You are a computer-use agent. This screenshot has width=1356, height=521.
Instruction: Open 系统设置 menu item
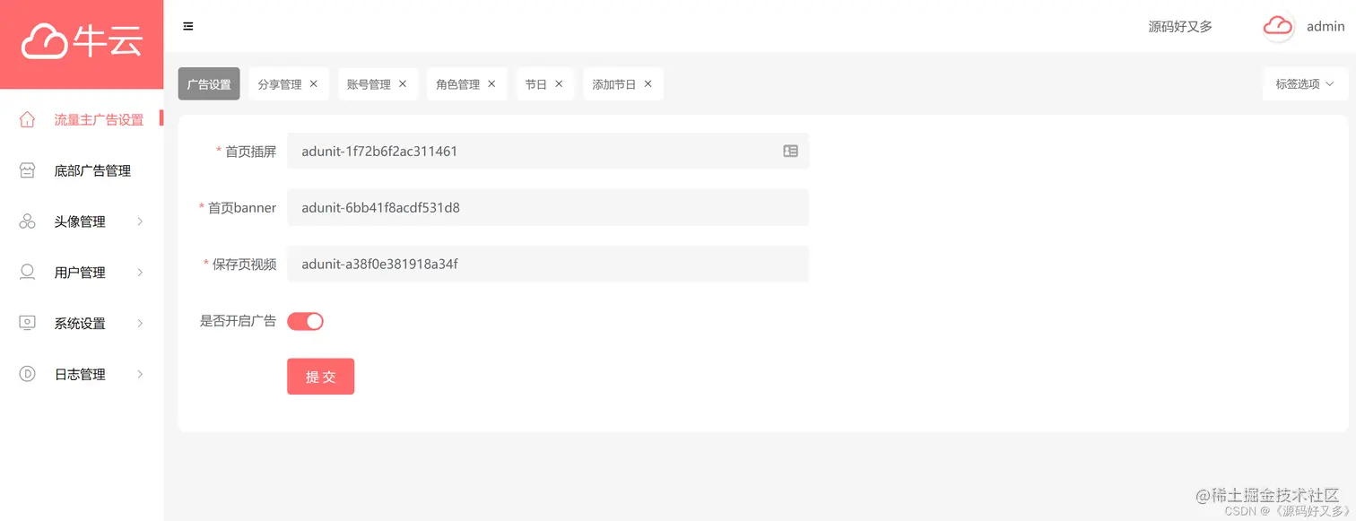(x=82, y=323)
